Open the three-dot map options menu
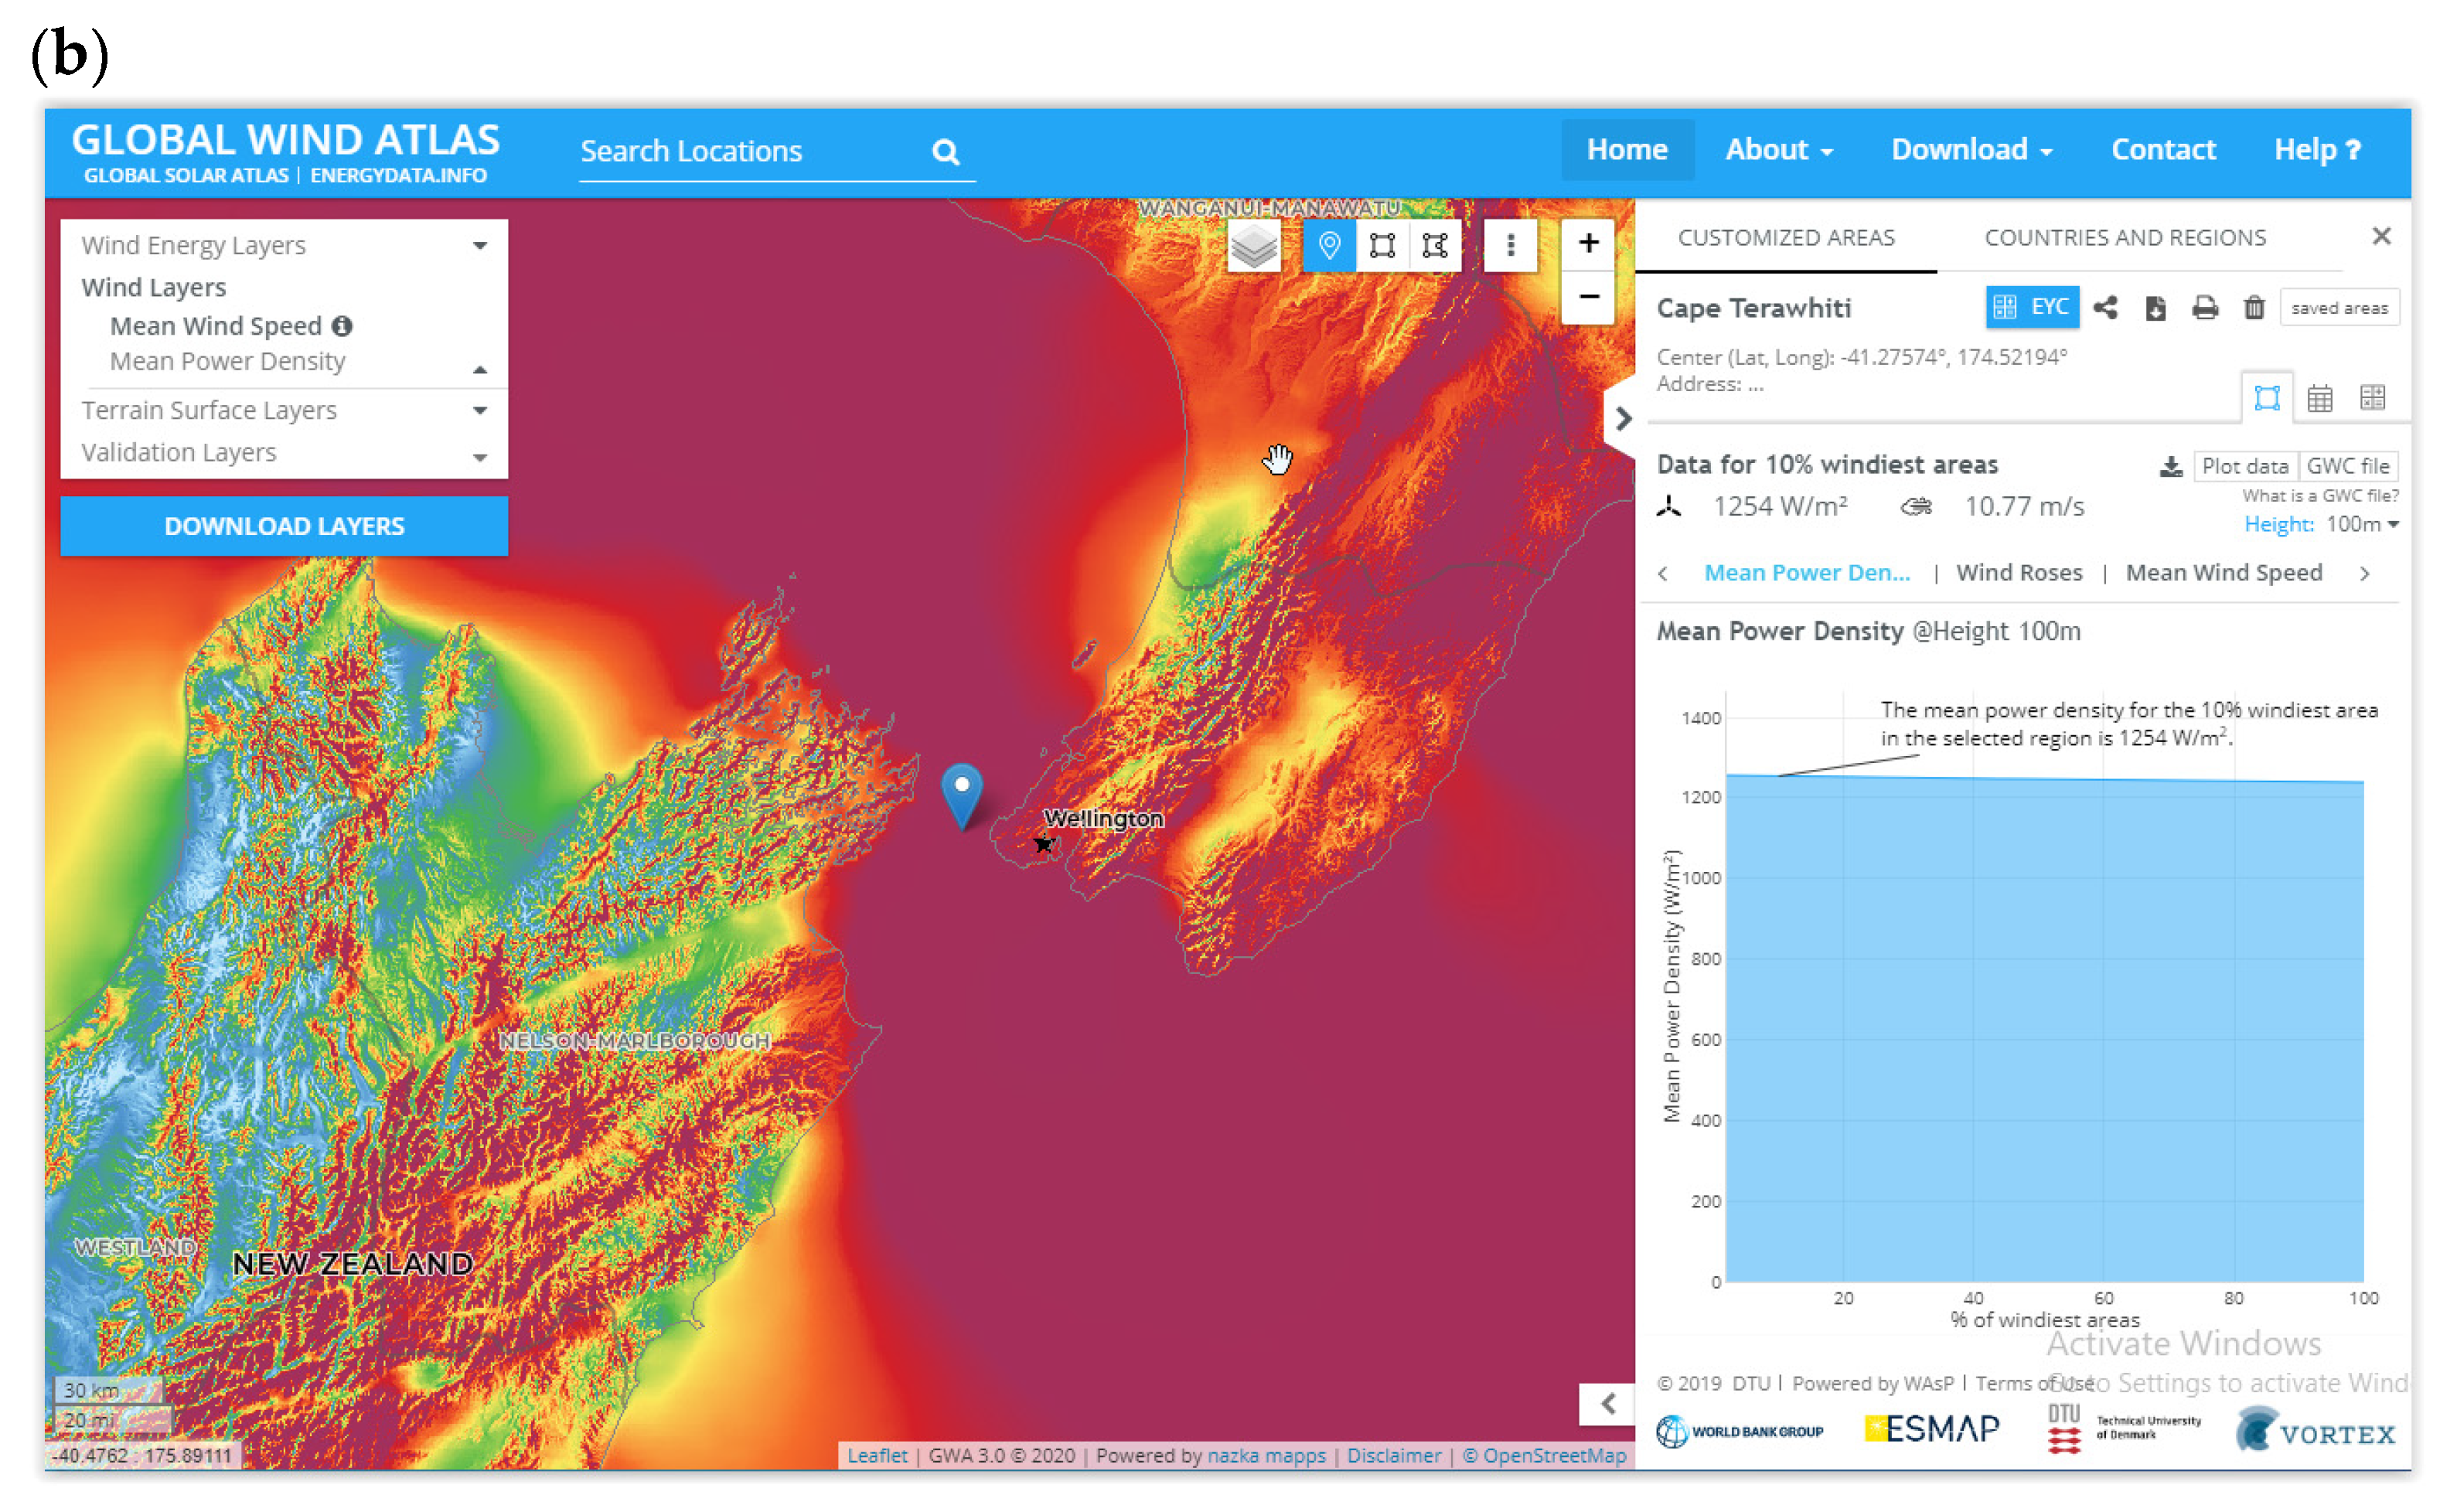The width and height of the screenshot is (2457, 1512). (x=1510, y=245)
